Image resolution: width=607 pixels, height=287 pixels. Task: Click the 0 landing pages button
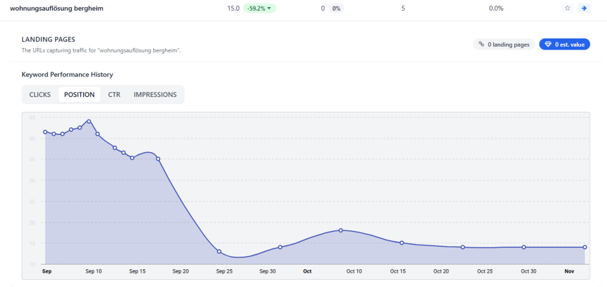(504, 44)
